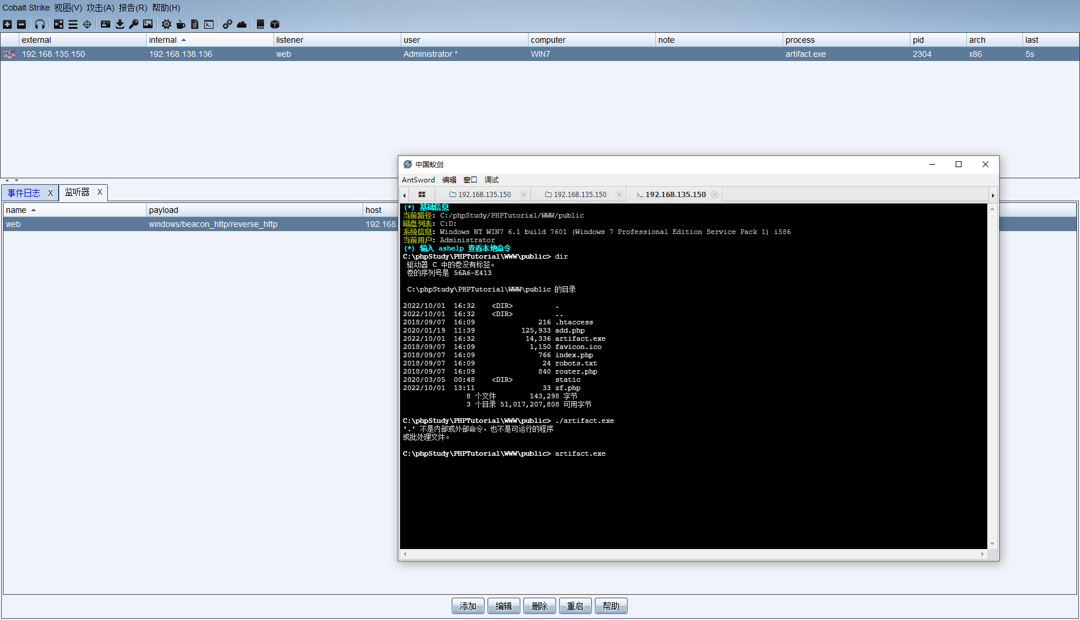Click the last terminal prompt line artifact.exe
Image resolution: width=1080 pixels, height=620 pixels.
pyautogui.click(x=504, y=453)
